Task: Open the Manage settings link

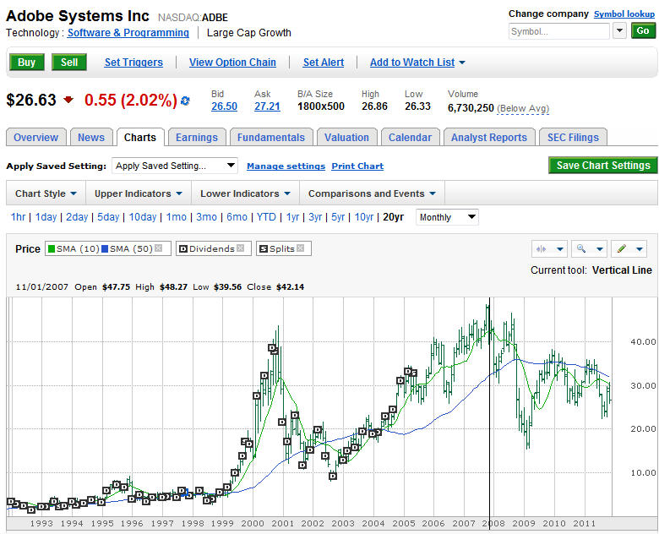Action: tap(286, 166)
